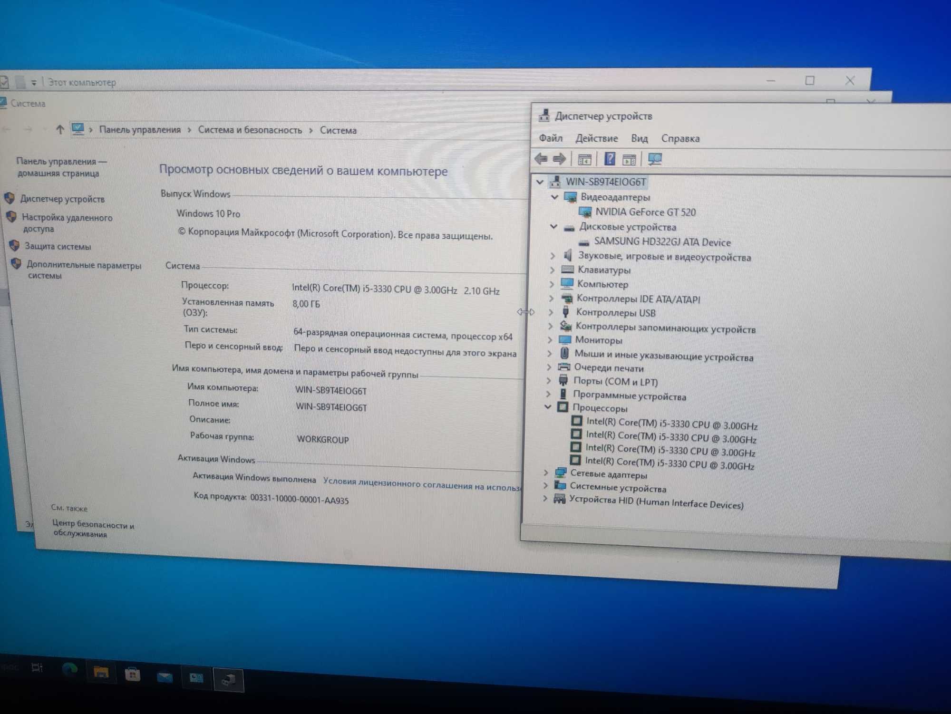This screenshot has width=951, height=714.
Task: Collapse the Процессоры category
Action: 548,407
